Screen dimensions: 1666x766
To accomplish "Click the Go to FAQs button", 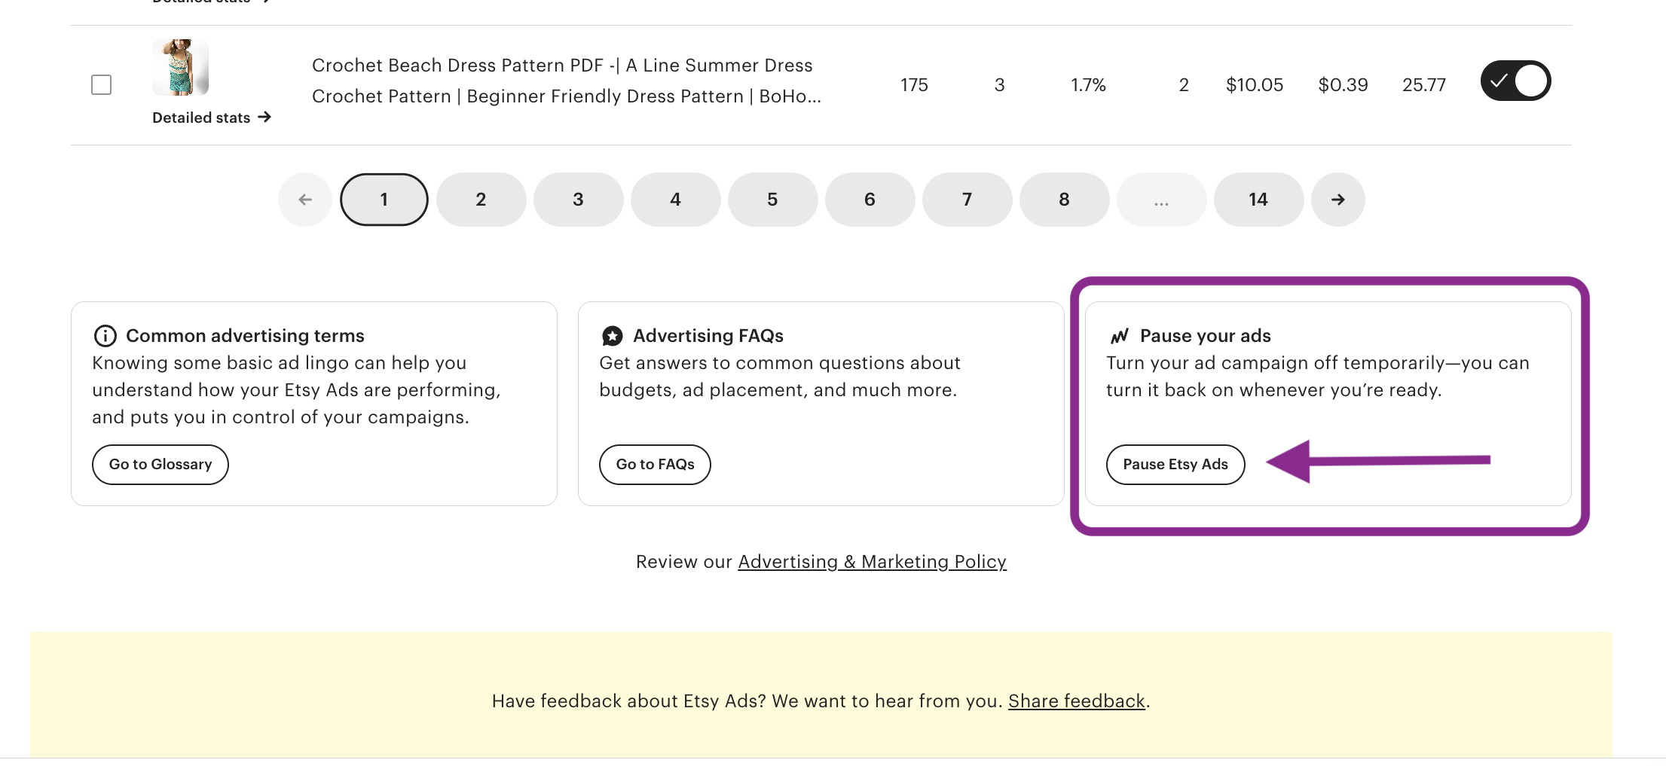I will [x=655, y=464].
